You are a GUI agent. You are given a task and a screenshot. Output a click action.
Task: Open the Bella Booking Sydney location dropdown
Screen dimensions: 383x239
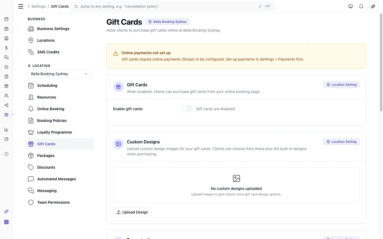pyautogui.click(x=60, y=74)
